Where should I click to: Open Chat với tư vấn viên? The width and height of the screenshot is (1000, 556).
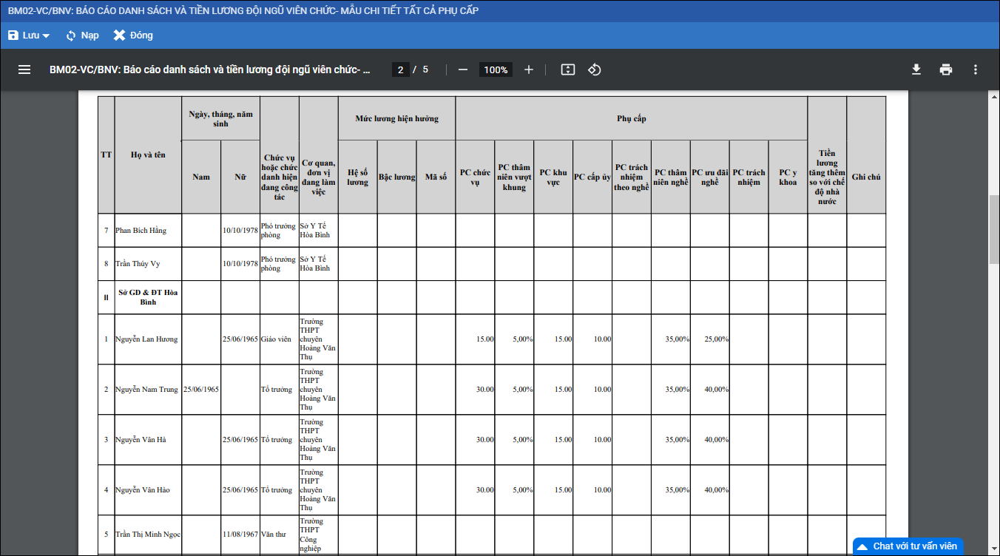[x=908, y=546]
